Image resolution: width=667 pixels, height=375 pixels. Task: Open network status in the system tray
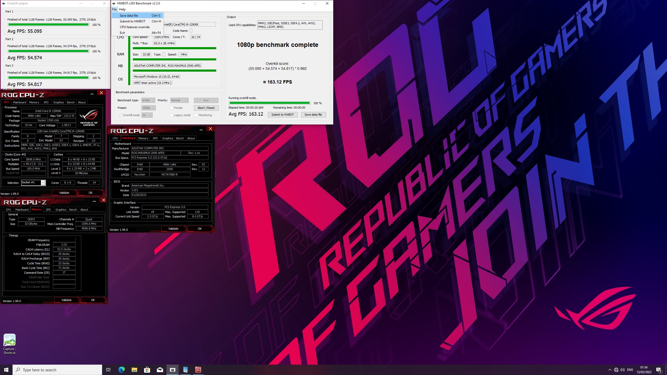(x=616, y=370)
